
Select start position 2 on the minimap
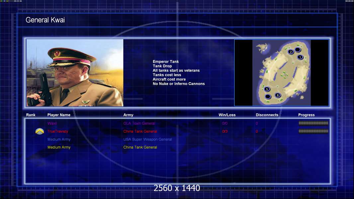[x=291, y=52]
